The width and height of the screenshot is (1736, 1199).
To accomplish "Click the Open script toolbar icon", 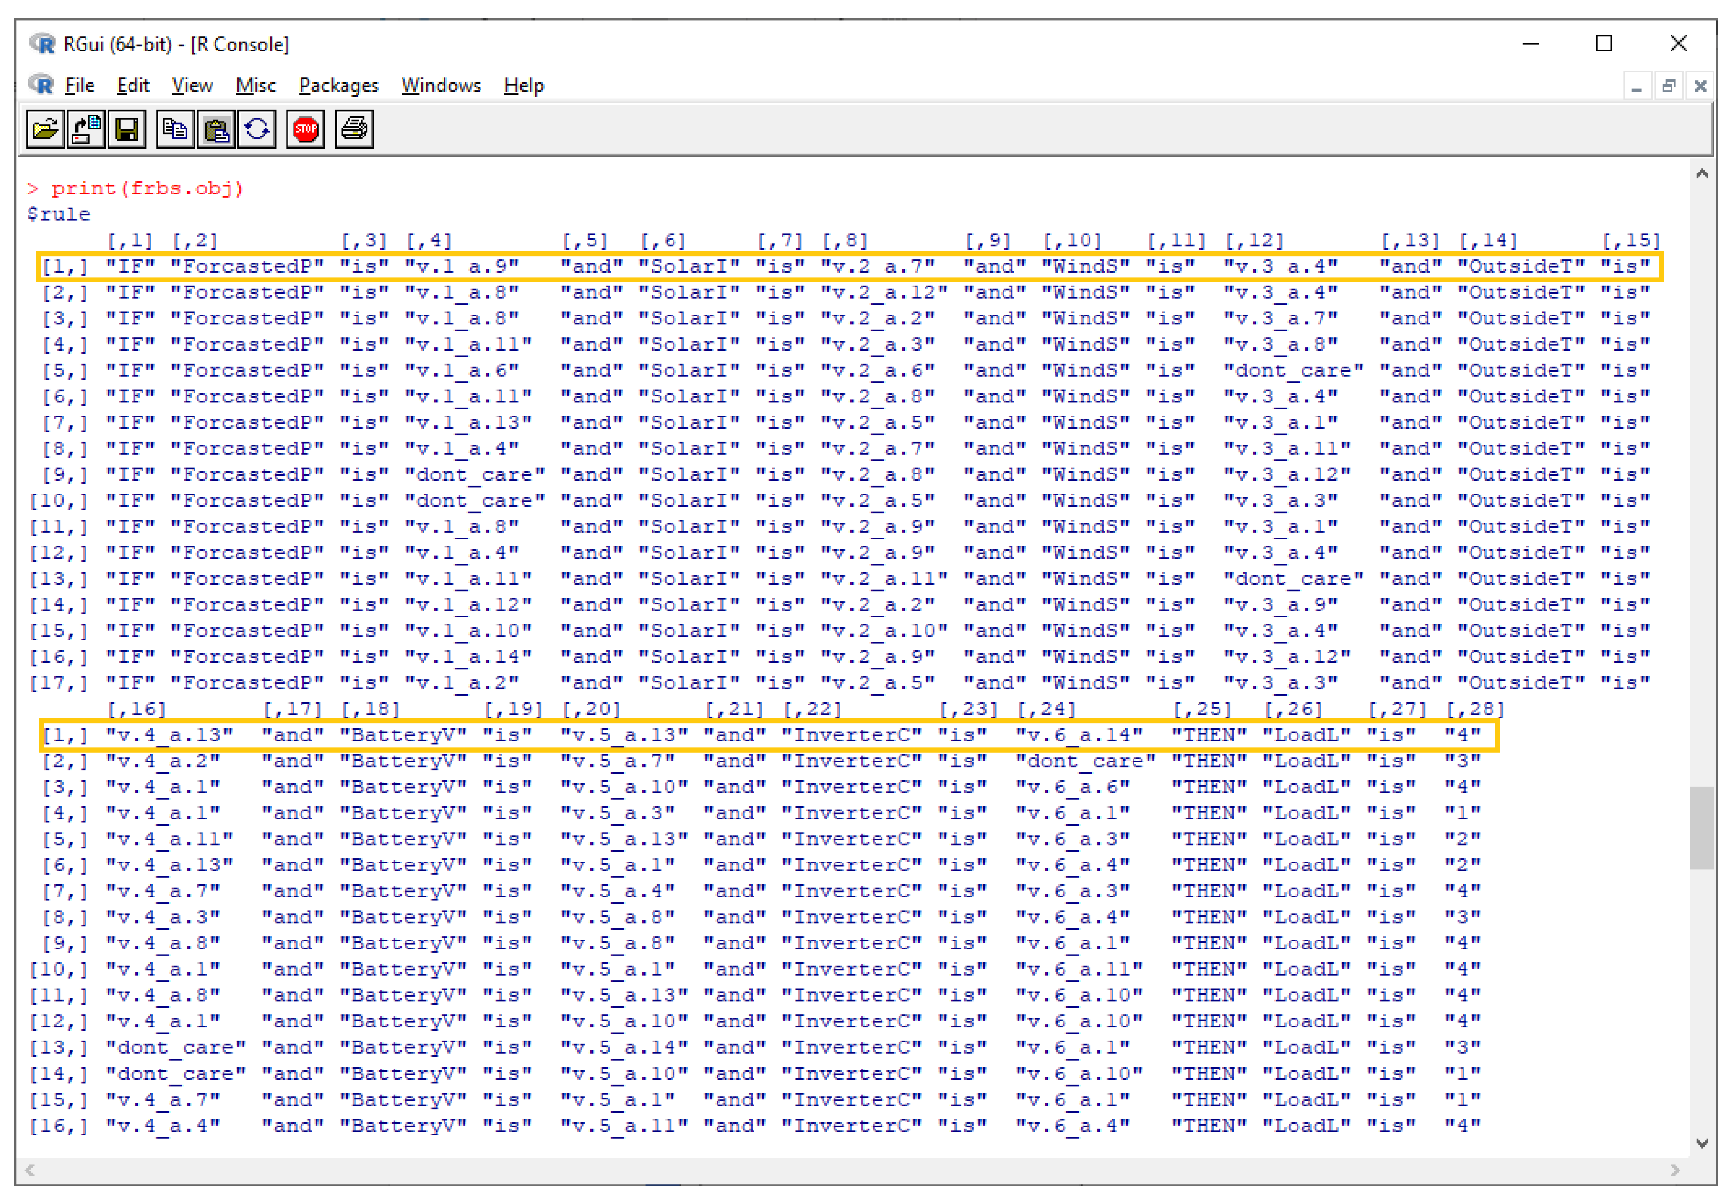I will click(45, 129).
